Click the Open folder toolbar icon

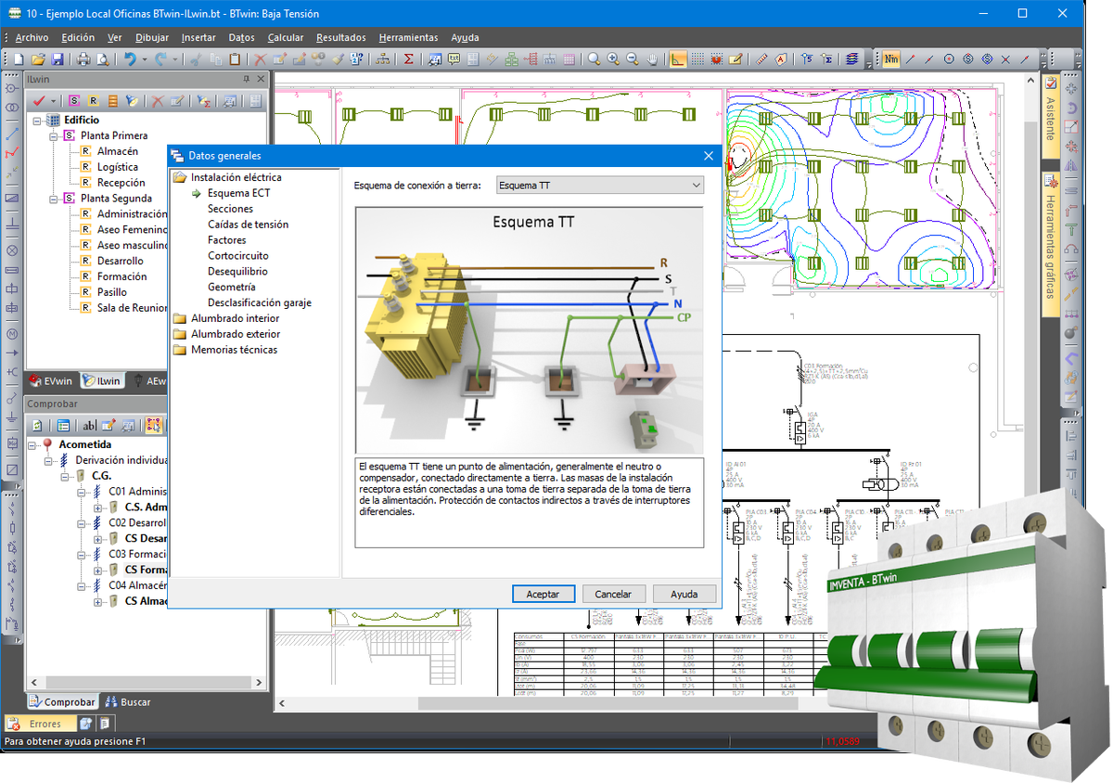coord(38,59)
